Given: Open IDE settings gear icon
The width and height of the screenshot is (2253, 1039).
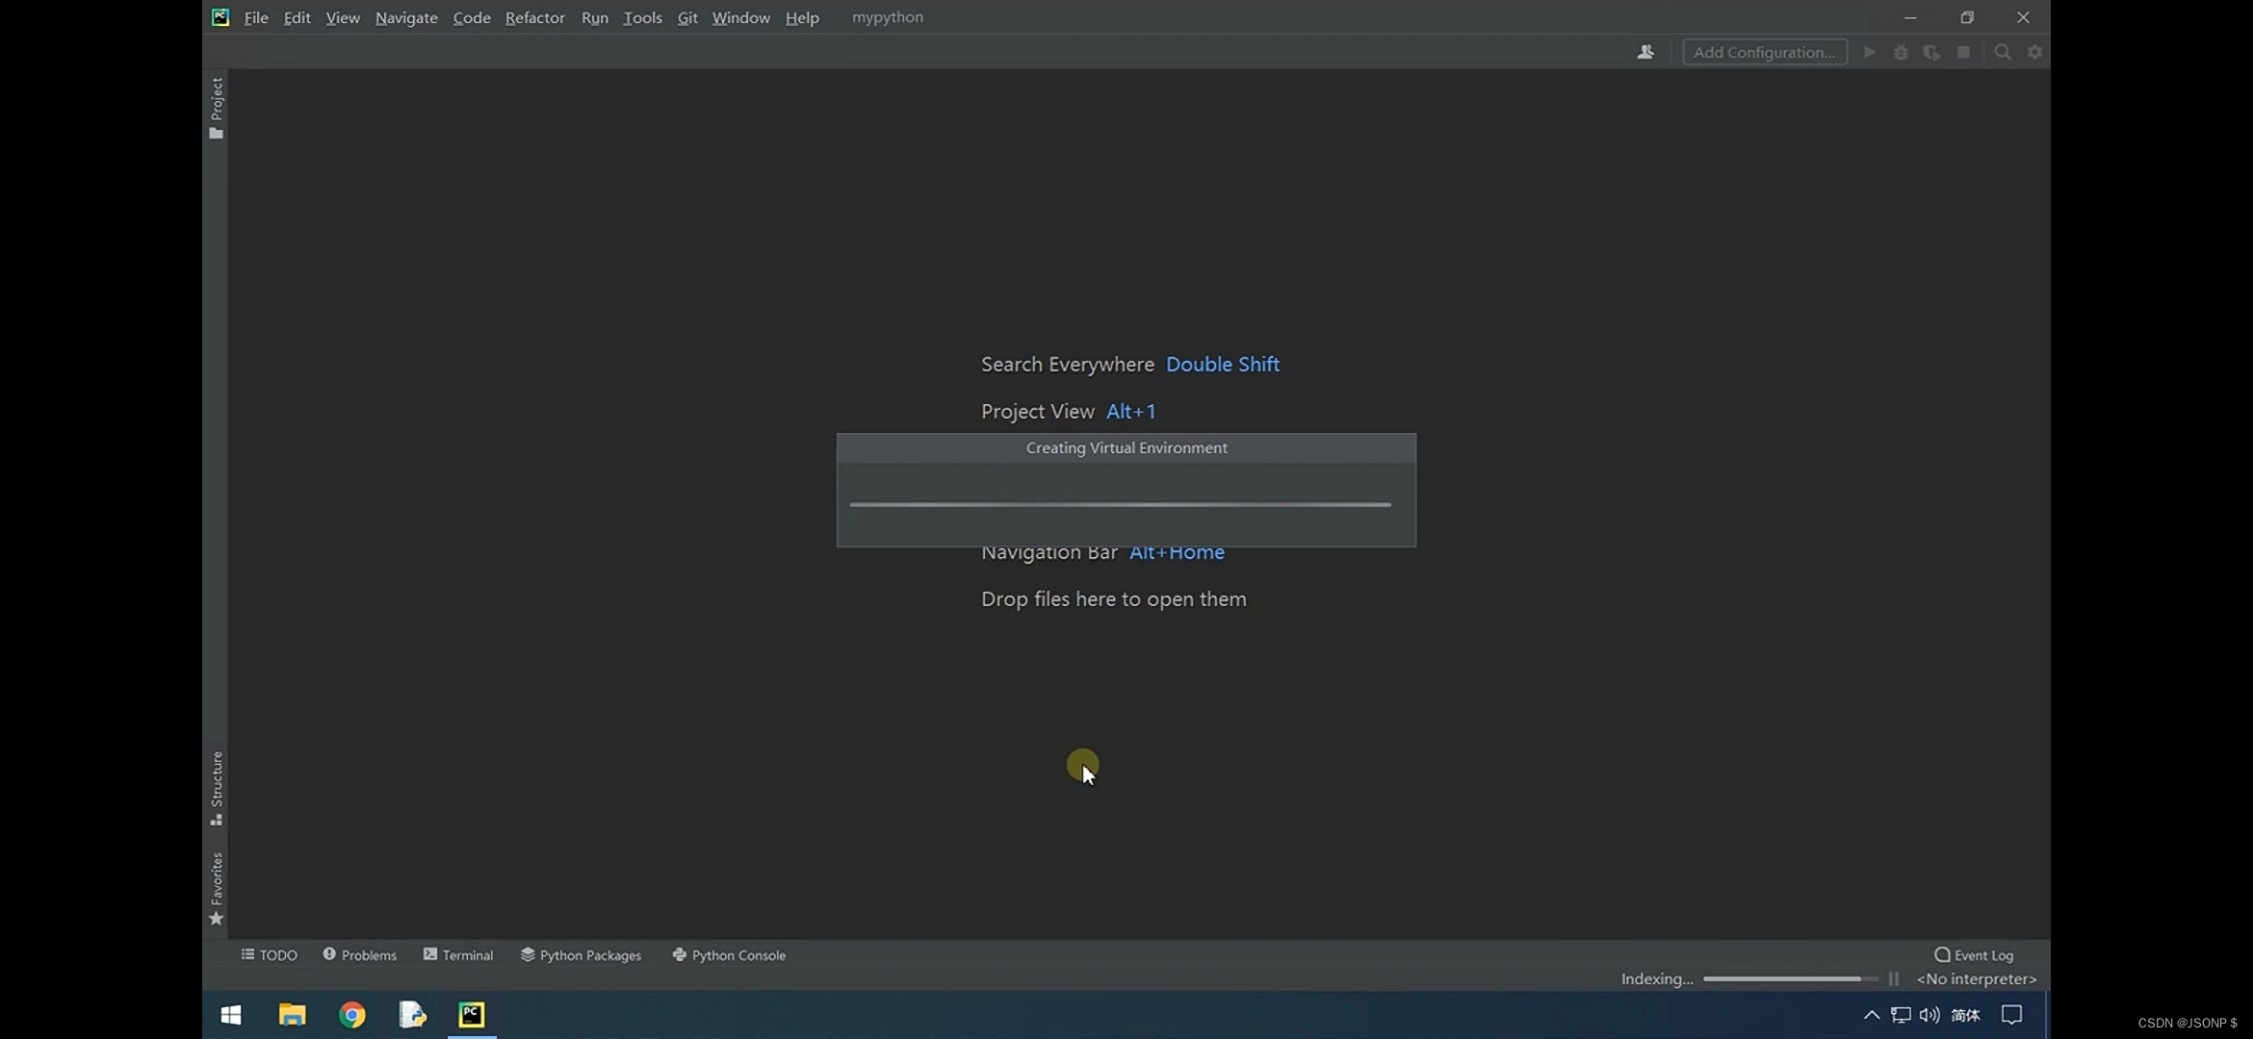Looking at the screenshot, I should [2034, 52].
